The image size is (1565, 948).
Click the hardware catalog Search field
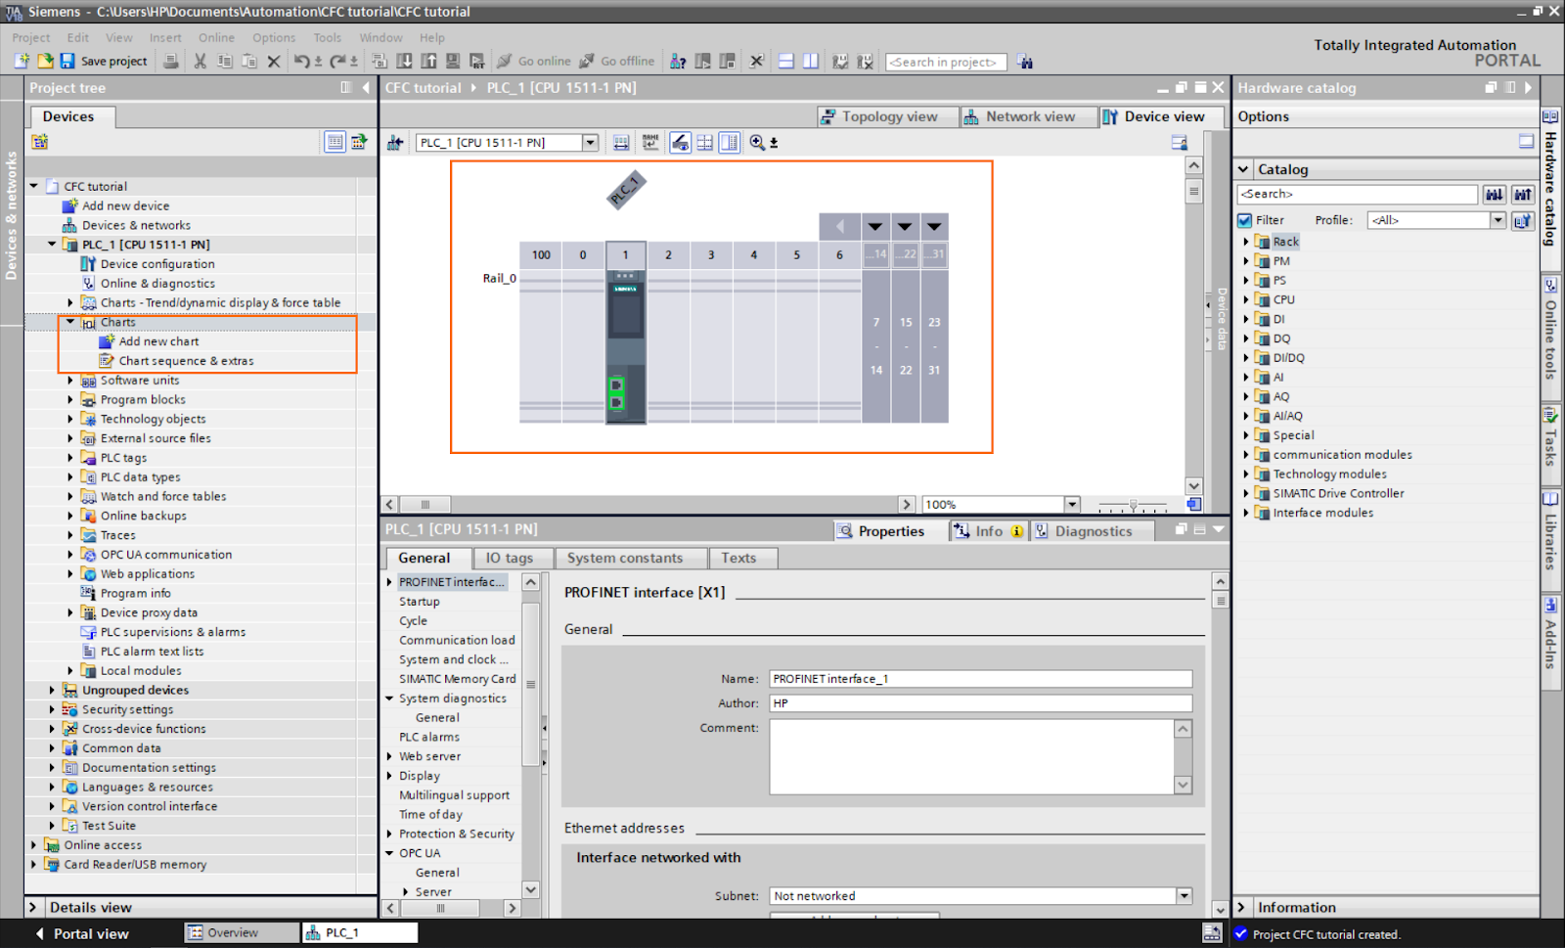tap(1357, 194)
